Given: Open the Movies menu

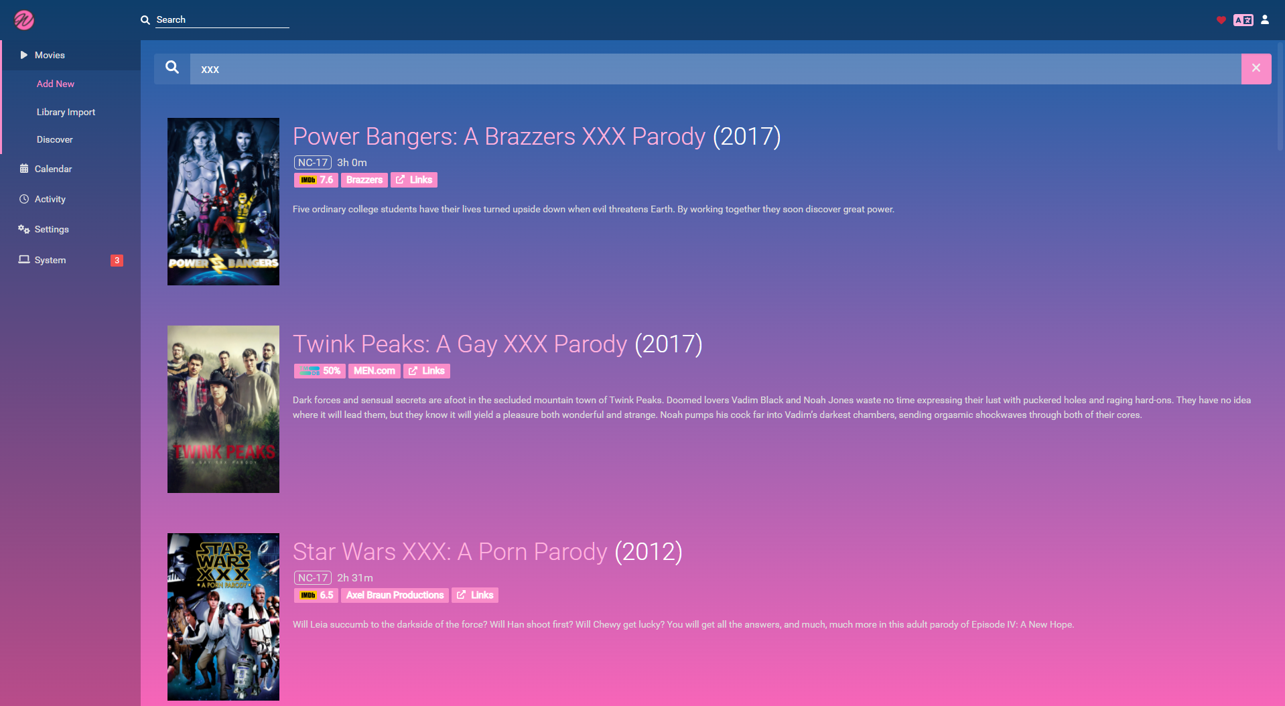Looking at the screenshot, I should pyautogui.click(x=70, y=55).
